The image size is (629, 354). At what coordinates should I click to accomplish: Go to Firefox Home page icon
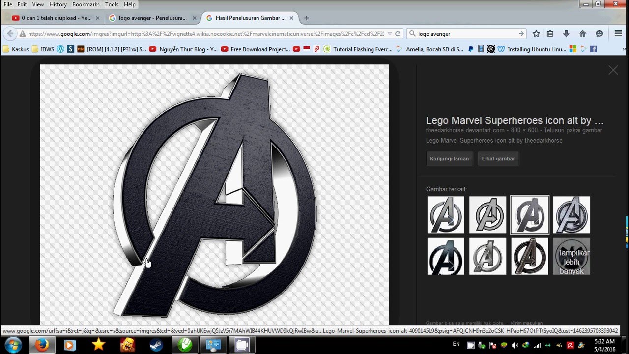[583, 34]
